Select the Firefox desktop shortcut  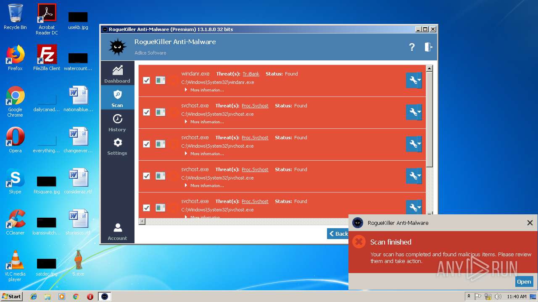click(15, 58)
